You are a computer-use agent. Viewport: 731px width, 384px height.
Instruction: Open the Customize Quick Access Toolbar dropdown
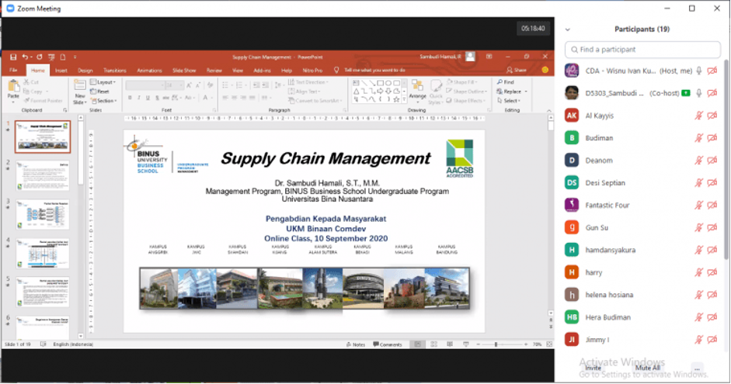coord(75,57)
